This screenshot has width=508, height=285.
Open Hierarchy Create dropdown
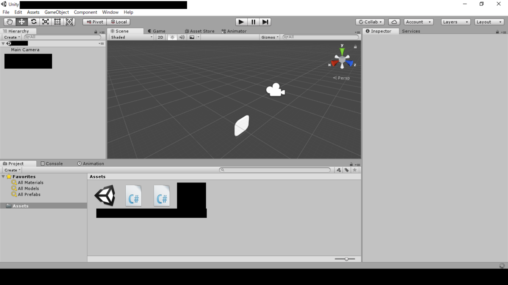pyautogui.click(x=12, y=37)
